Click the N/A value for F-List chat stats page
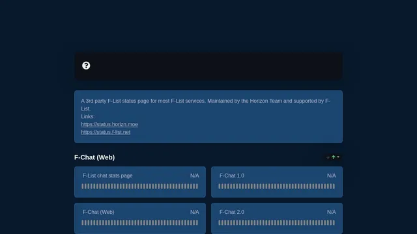This screenshot has width=417, height=234. [194, 175]
